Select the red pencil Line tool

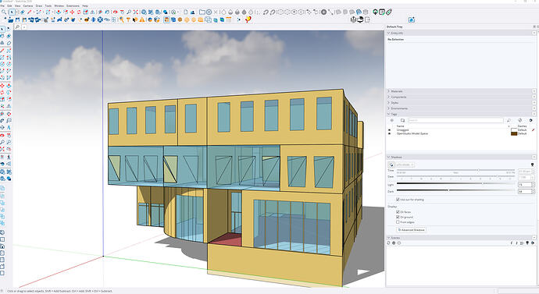point(30,12)
